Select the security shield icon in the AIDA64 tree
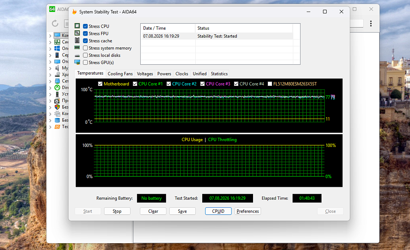Screen dimensions: 410x250 point(57,107)
